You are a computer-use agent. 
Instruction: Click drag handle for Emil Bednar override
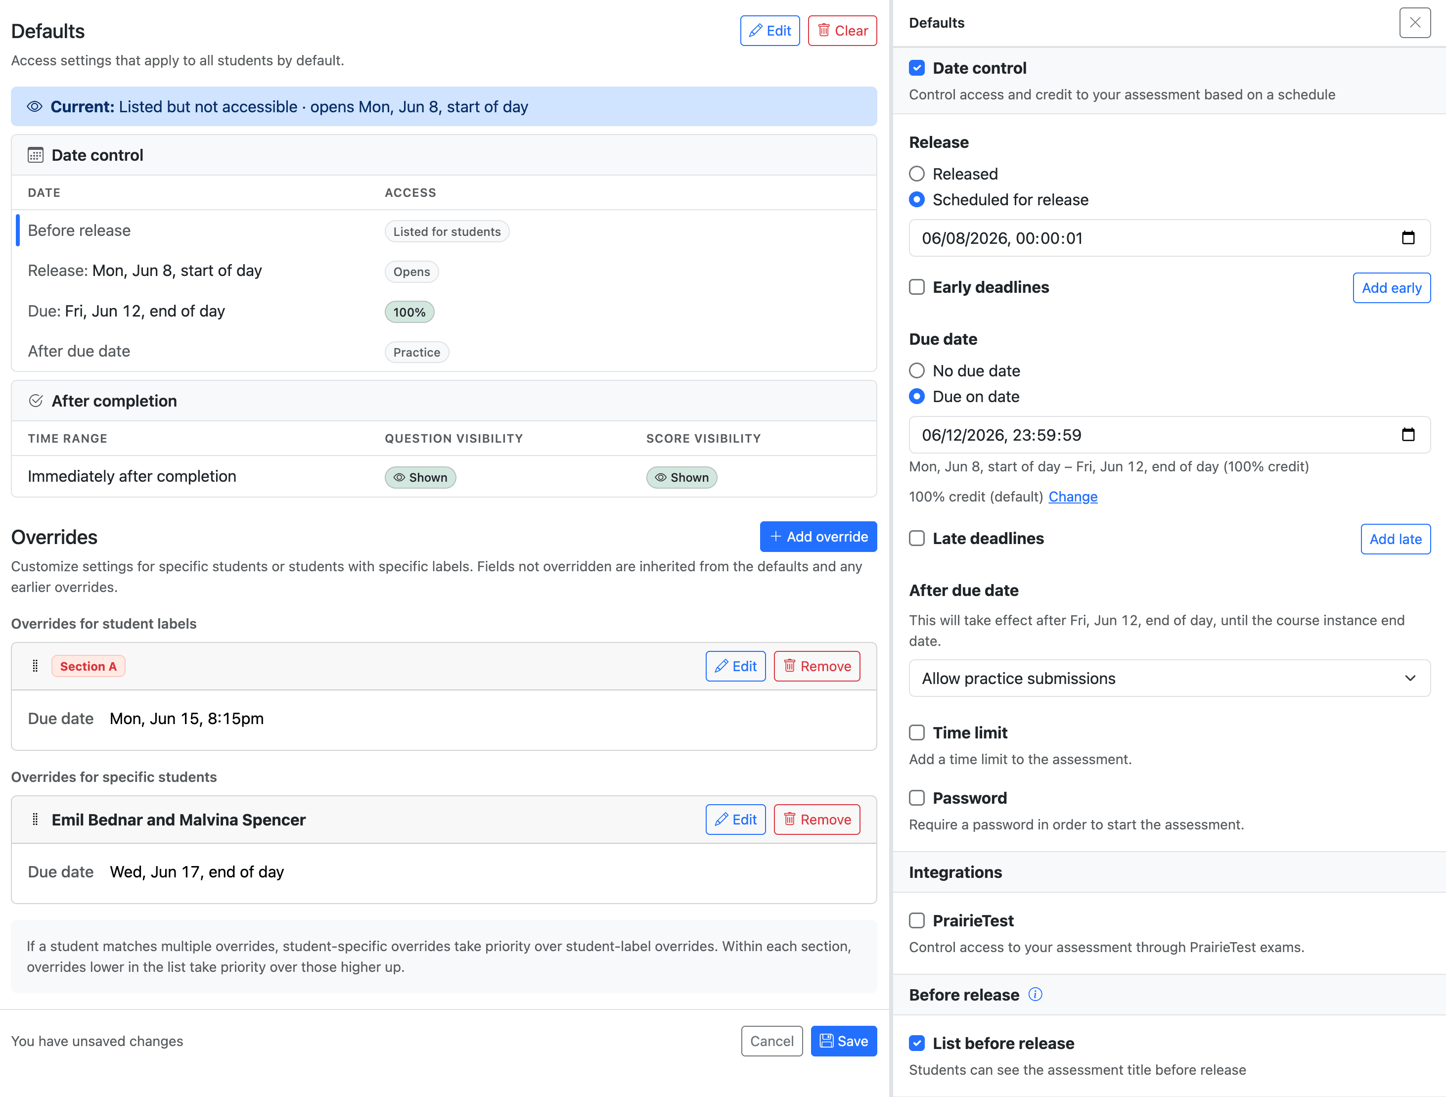[x=35, y=819]
